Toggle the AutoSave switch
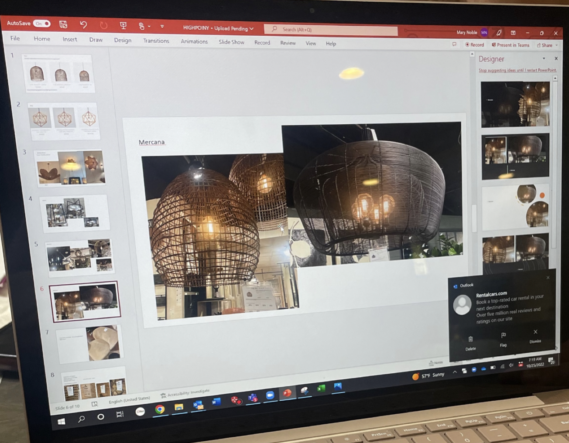This screenshot has width=569, height=443. point(42,24)
